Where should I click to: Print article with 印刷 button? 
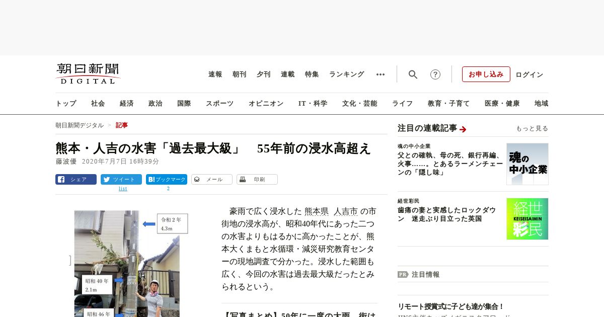click(x=257, y=180)
